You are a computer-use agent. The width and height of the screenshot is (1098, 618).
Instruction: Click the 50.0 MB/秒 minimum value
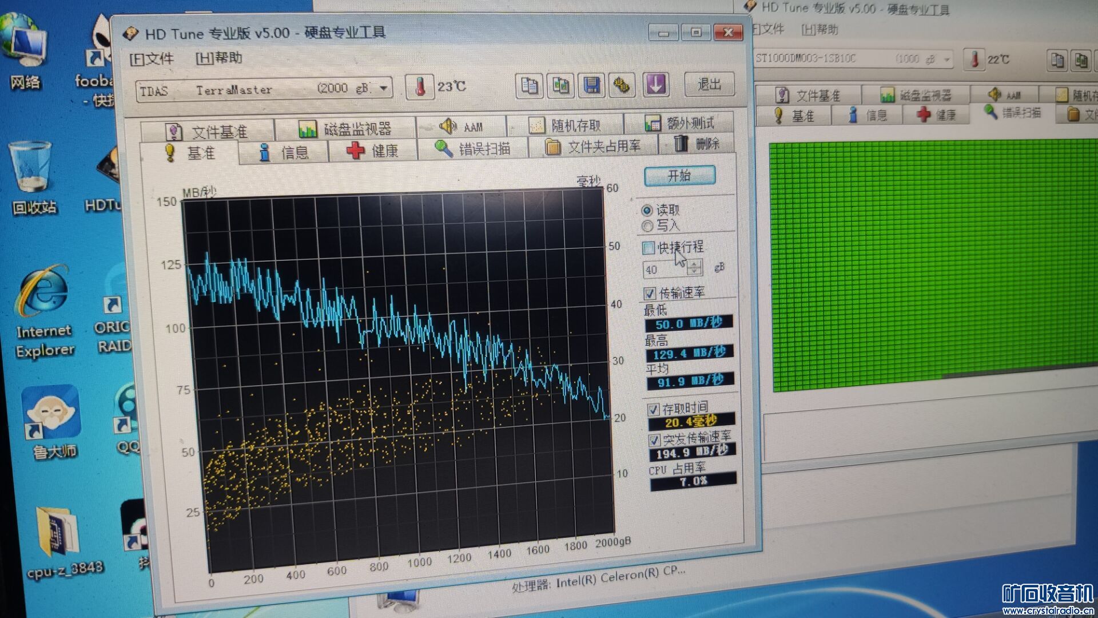coord(689,324)
